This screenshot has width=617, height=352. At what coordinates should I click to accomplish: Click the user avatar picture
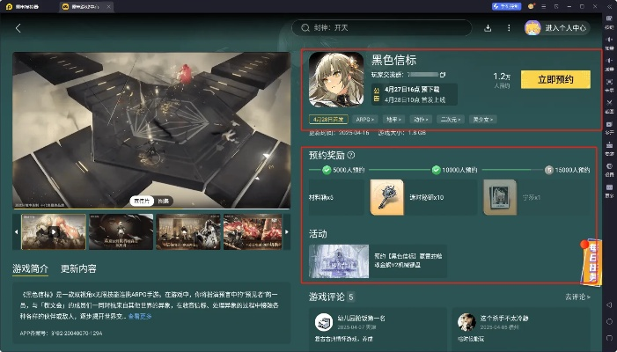tap(533, 28)
